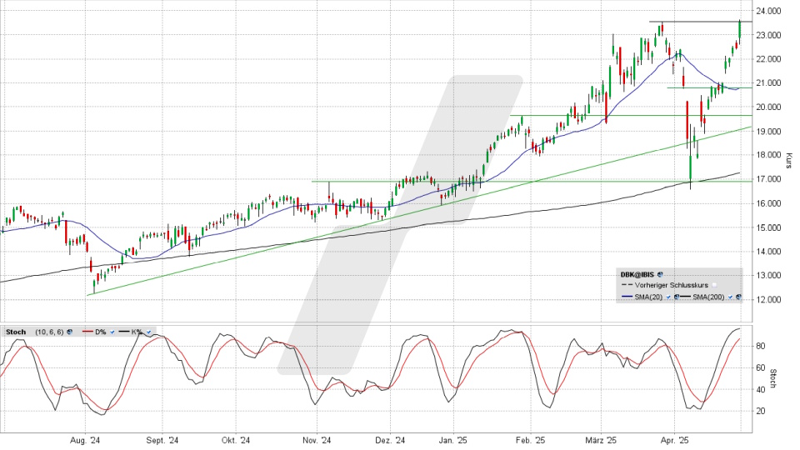Click the 24.000 price axis label
This screenshot has width=800, height=450.
pos(770,11)
